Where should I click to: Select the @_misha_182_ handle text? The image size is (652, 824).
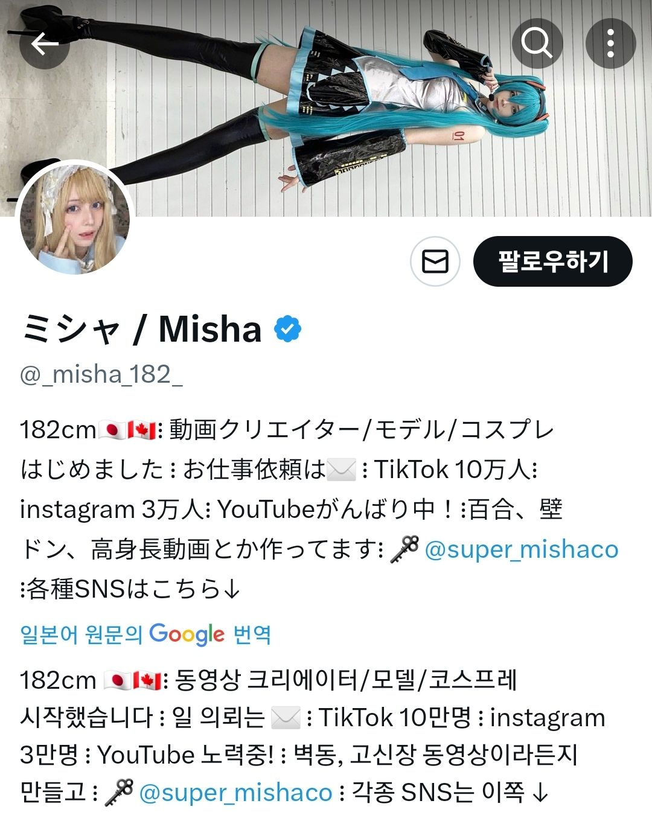[x=101, y=375]
